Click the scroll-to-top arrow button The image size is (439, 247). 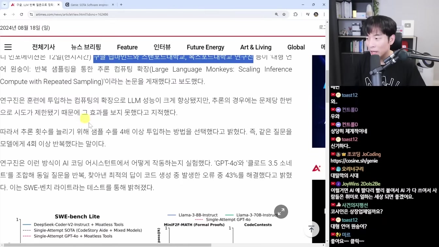311,229
